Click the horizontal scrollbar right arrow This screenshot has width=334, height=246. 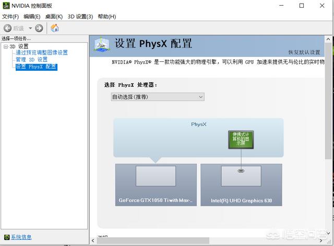click(x=321, y=241)
